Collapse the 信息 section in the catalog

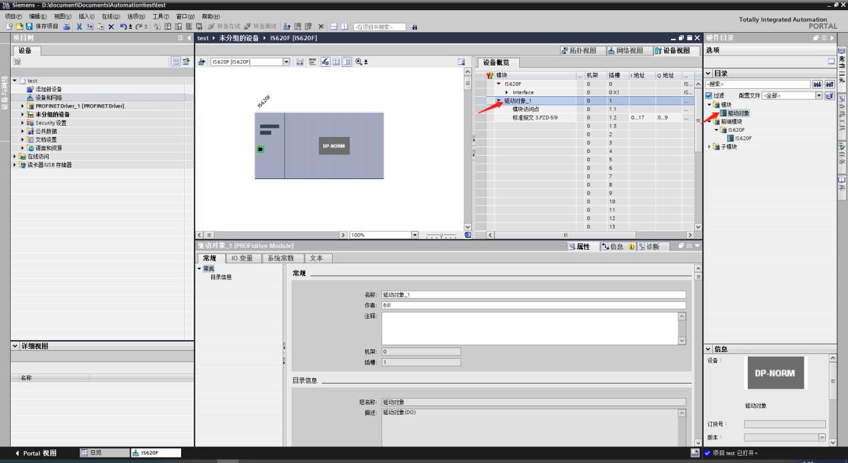click(x=709, y=349)
